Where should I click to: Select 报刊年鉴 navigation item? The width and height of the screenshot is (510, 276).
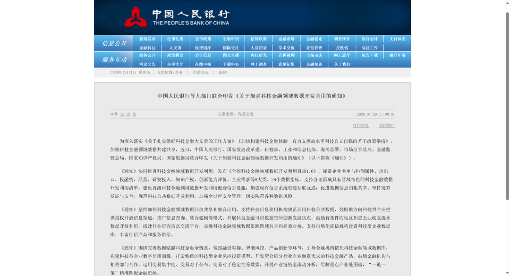pos(398,56)
